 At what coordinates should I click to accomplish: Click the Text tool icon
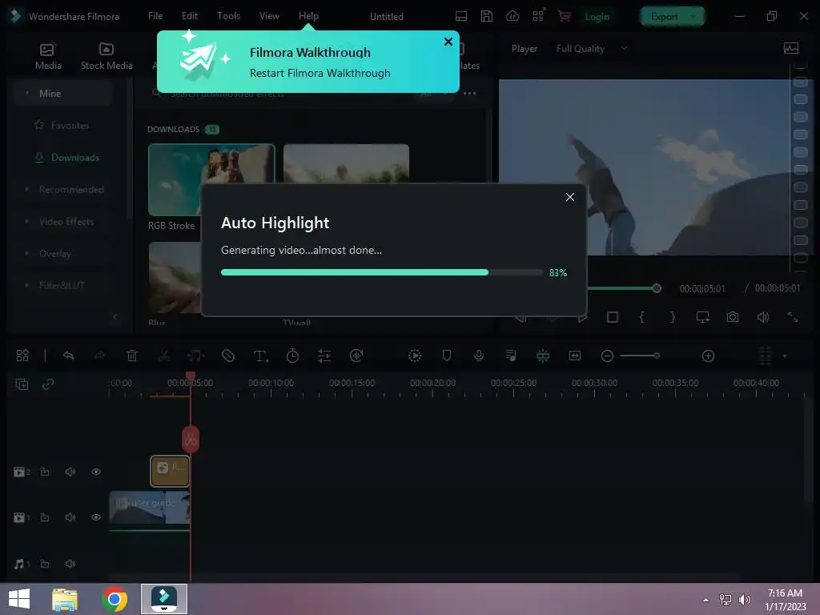(260, 356)
